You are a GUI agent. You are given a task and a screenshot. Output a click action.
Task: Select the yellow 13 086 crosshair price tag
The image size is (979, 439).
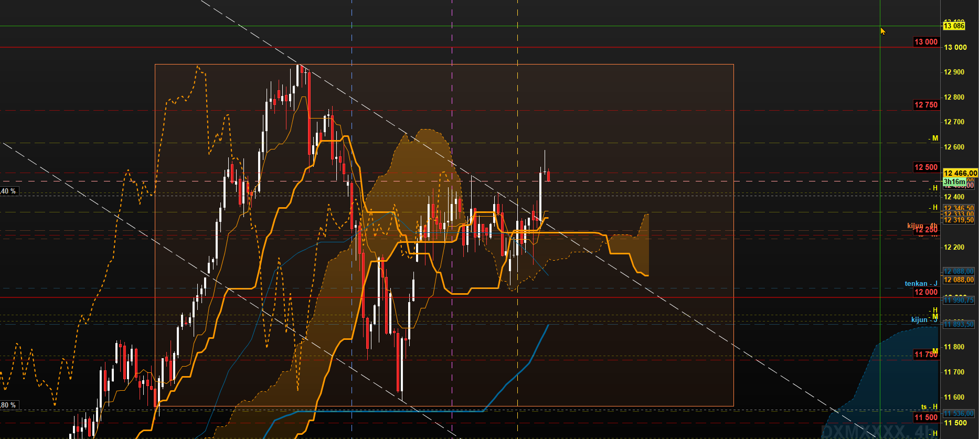(954, 26)
